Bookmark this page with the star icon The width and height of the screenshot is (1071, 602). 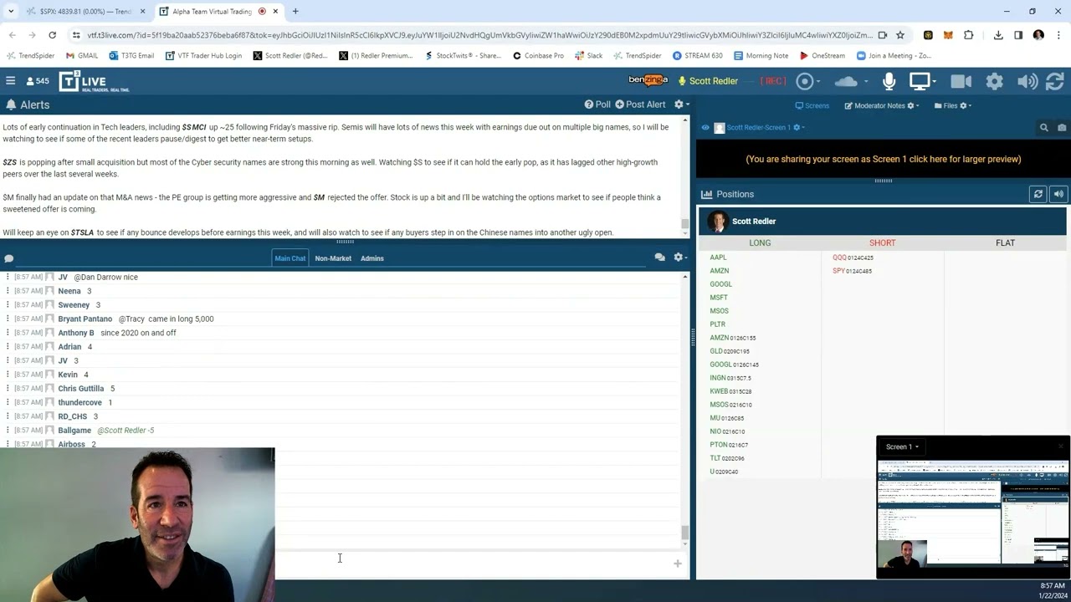tap(900, 35)
